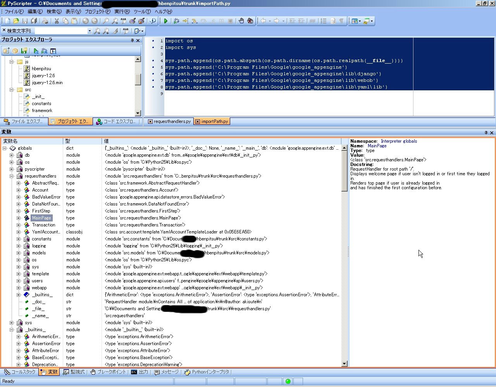Toggle line numbers display
This screenshot has height=387, width=496.
coord(324,21)
